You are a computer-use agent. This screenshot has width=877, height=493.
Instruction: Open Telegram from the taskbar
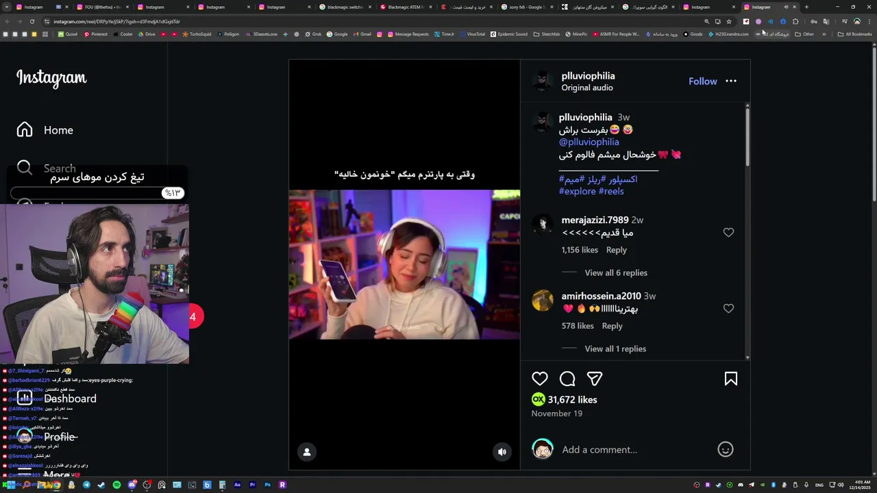[x=86, y=485]
